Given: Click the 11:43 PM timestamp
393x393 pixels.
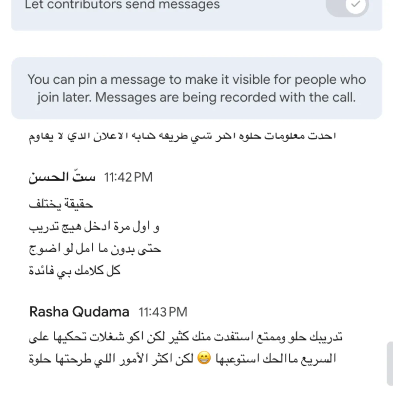Looking at the screenshot, I should (x=163, y=312).
